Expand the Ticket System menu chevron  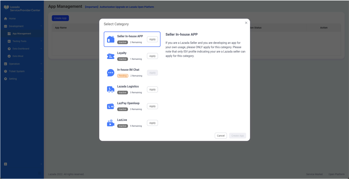click(x=41, y=71)
